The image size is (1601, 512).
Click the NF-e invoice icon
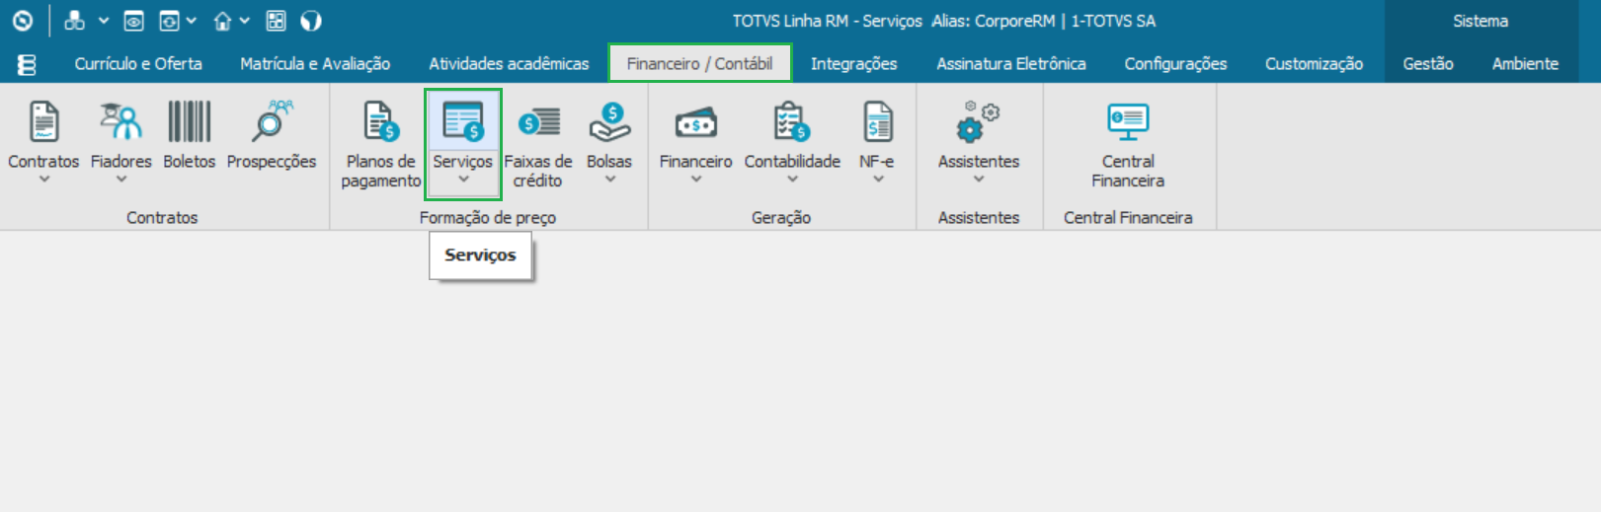(x=877, y=121)
